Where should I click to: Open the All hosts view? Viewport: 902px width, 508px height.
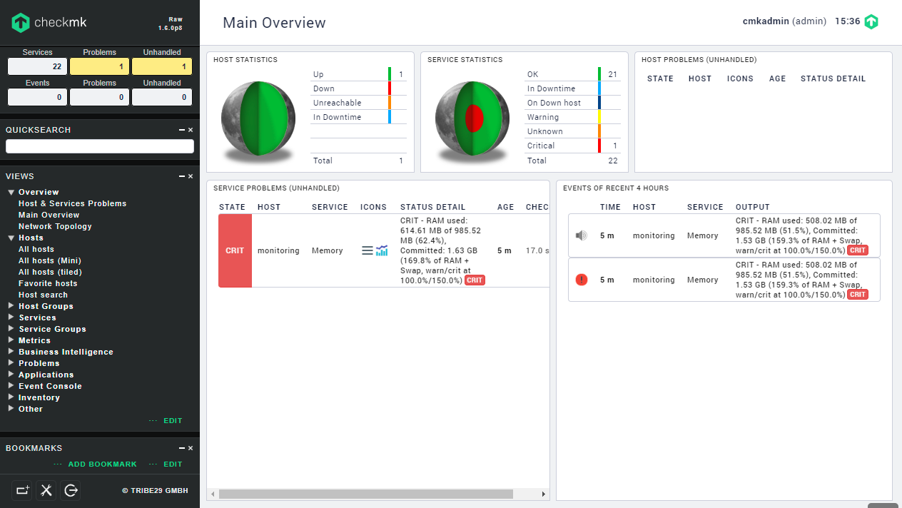pyautogui.click(x=36, y=249)
